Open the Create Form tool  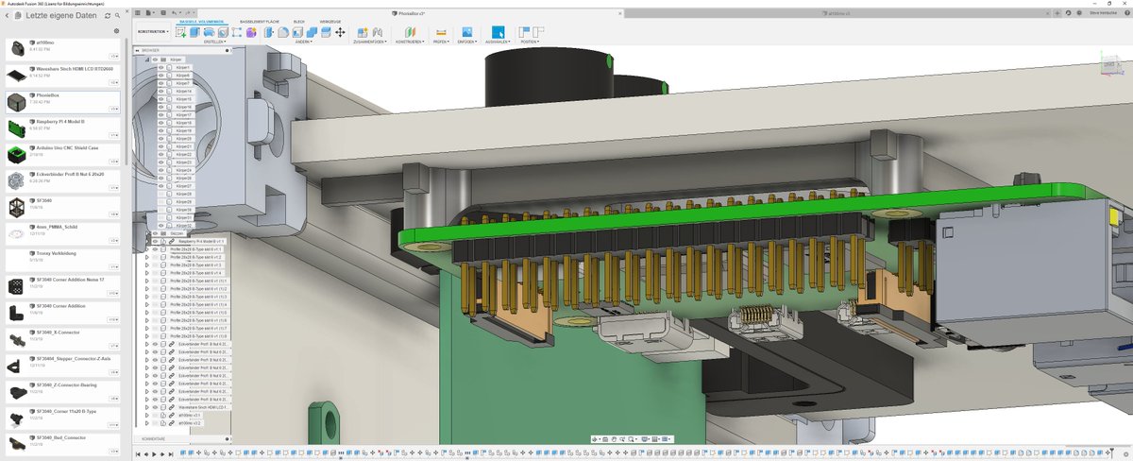(x=251, y=32)
